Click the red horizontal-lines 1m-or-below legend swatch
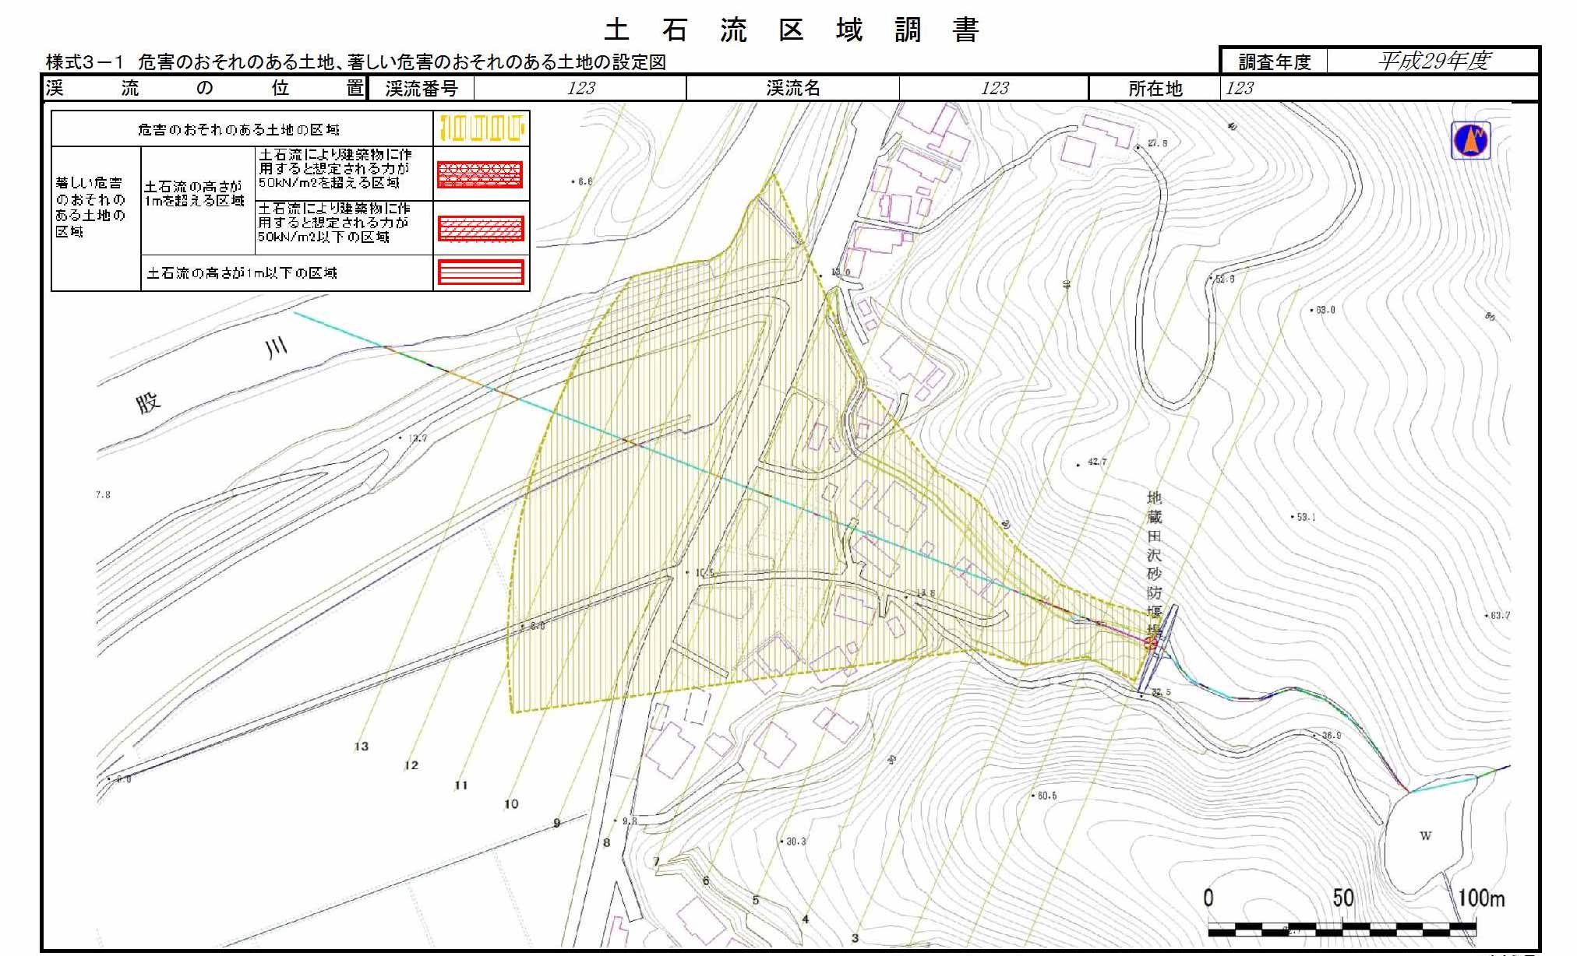Screen dimensions: 1577x956 click(481, 272)
